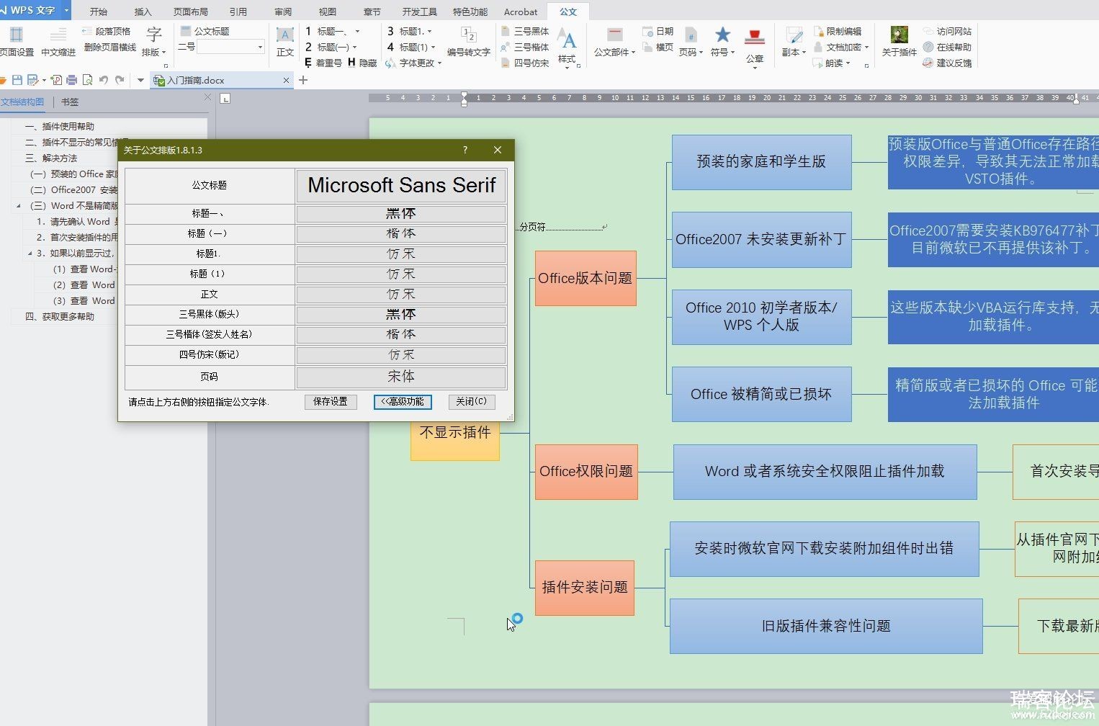Open 关于插件 about plugin
The width and height of the screenshot is (1099, 726).
coord(899,42)
